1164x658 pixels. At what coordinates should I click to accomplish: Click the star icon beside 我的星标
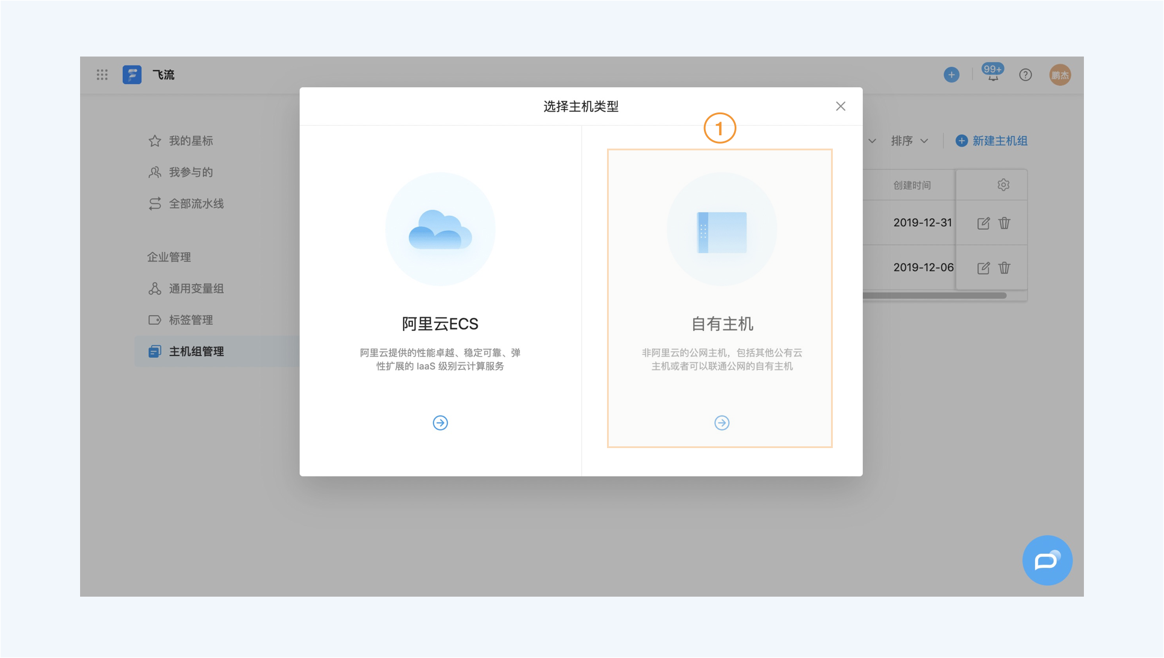point(155,141)
